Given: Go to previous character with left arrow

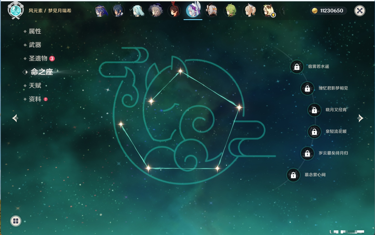Looking at the screenshot, I should (x=15, y=118).
